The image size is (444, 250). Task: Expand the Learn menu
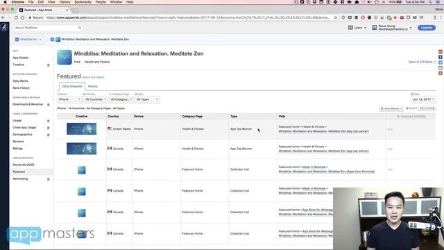tap(357, 28)
